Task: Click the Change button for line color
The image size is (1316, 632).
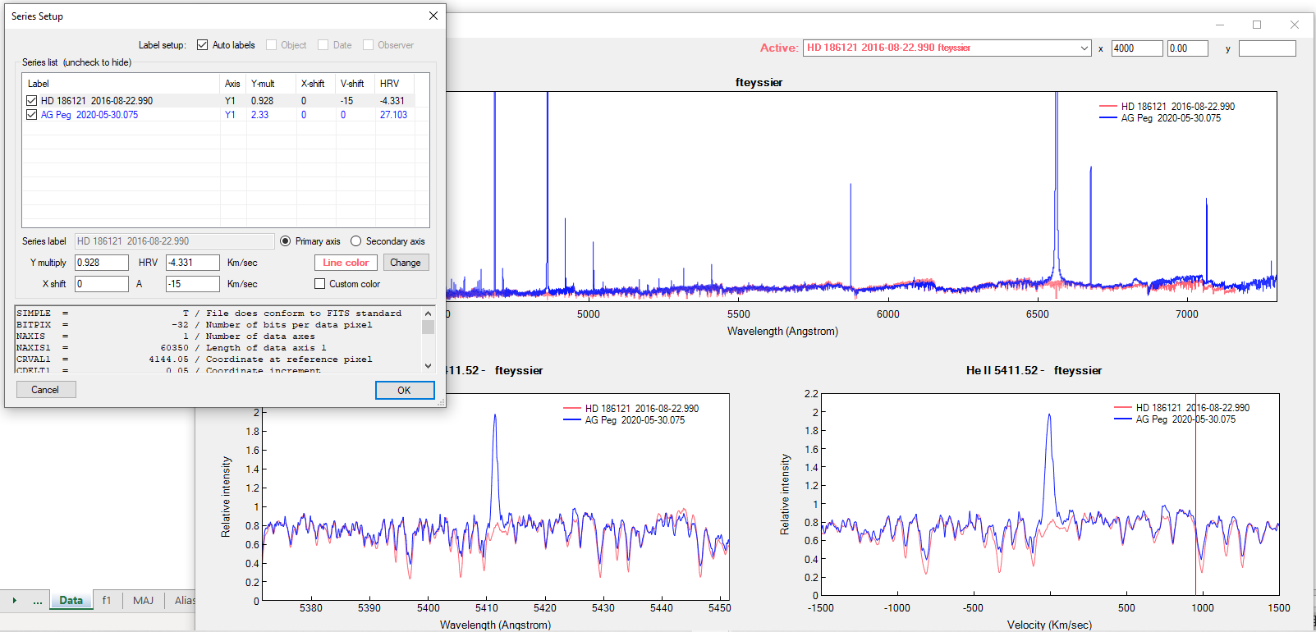Action: tap(406, 263)
